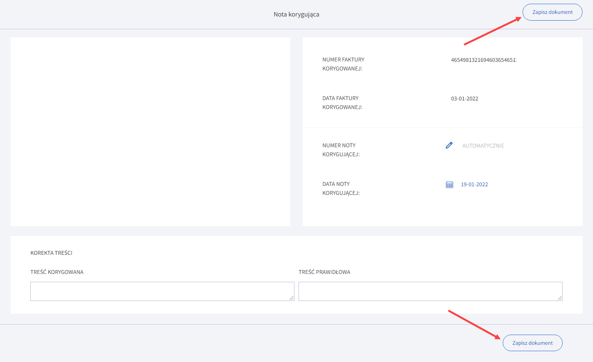The image size is (593, 362).
Task: Focus the Treść korygowana text area
Action: (x=162, y=291)
